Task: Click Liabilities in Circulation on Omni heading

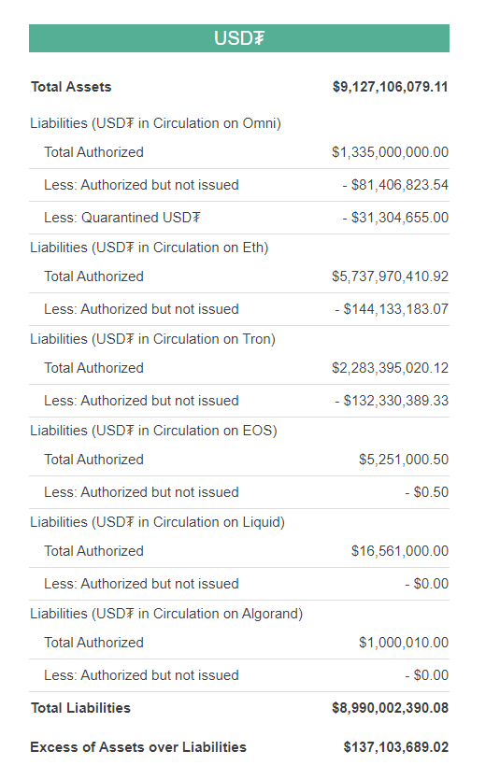Action: [155, 123]
